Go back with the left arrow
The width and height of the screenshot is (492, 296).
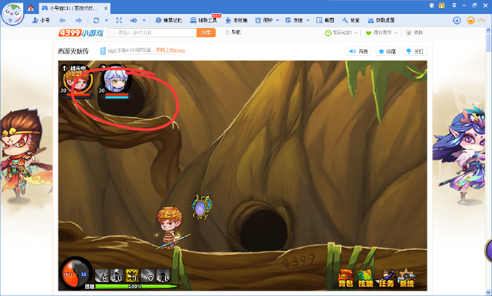pyautogui.click(x=62, y=20)
